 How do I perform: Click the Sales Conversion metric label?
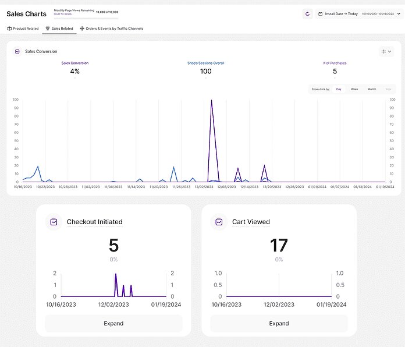(75, 63)
